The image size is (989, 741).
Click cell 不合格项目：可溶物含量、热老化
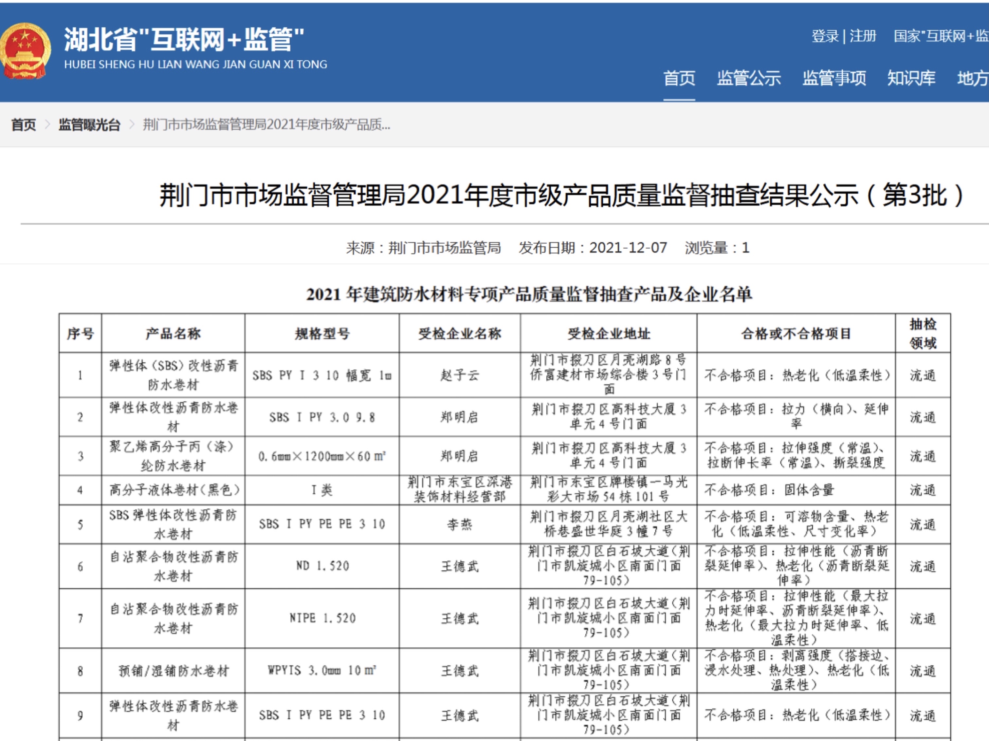(796, 524)
